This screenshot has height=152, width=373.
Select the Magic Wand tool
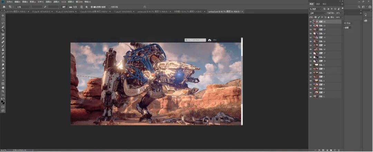click(x=3, y=27)
